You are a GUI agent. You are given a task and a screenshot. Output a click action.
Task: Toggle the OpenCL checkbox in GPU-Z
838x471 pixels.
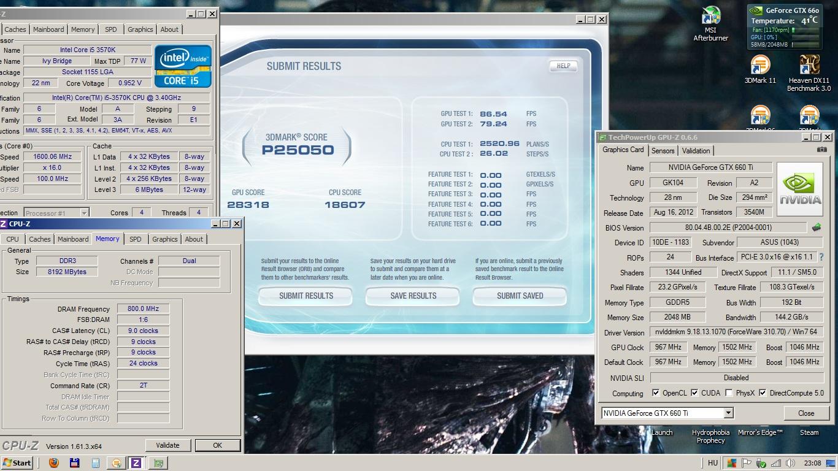pos(656,393)
